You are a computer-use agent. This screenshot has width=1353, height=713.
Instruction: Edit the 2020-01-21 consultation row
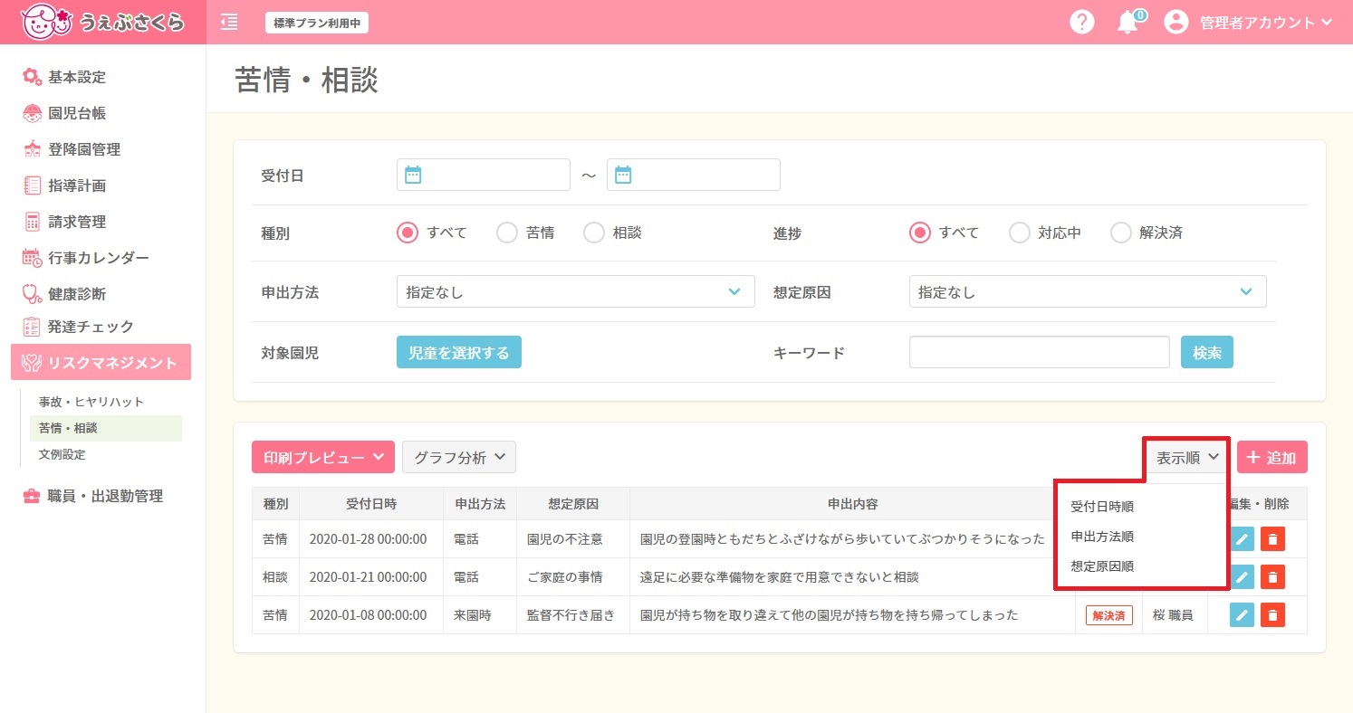click(1242, 577)
